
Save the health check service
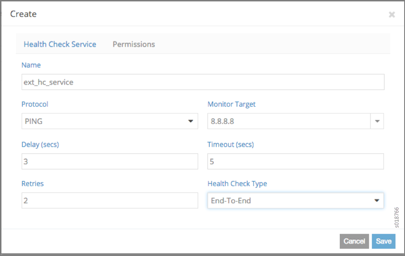[383, 241]
